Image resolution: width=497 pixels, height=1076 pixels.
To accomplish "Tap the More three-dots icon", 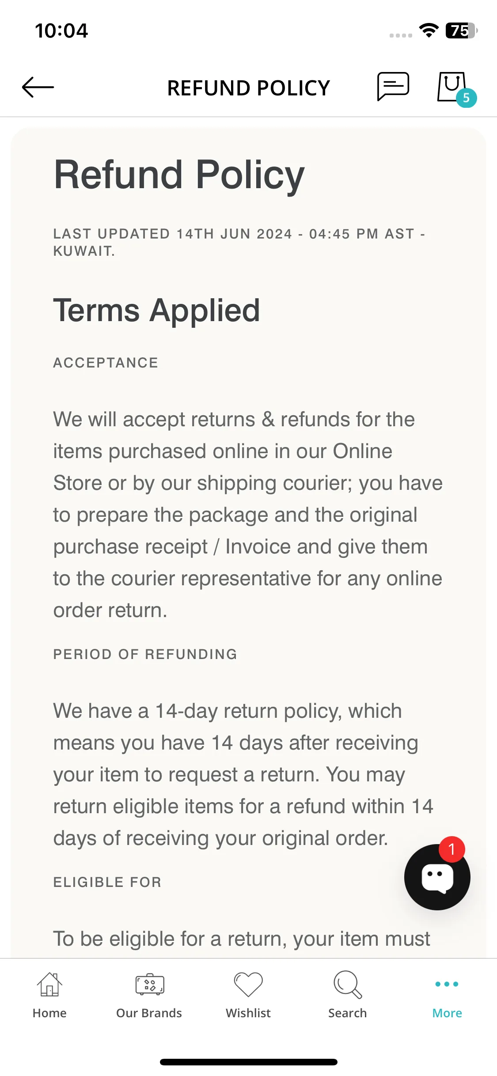I will click(447, 984).
